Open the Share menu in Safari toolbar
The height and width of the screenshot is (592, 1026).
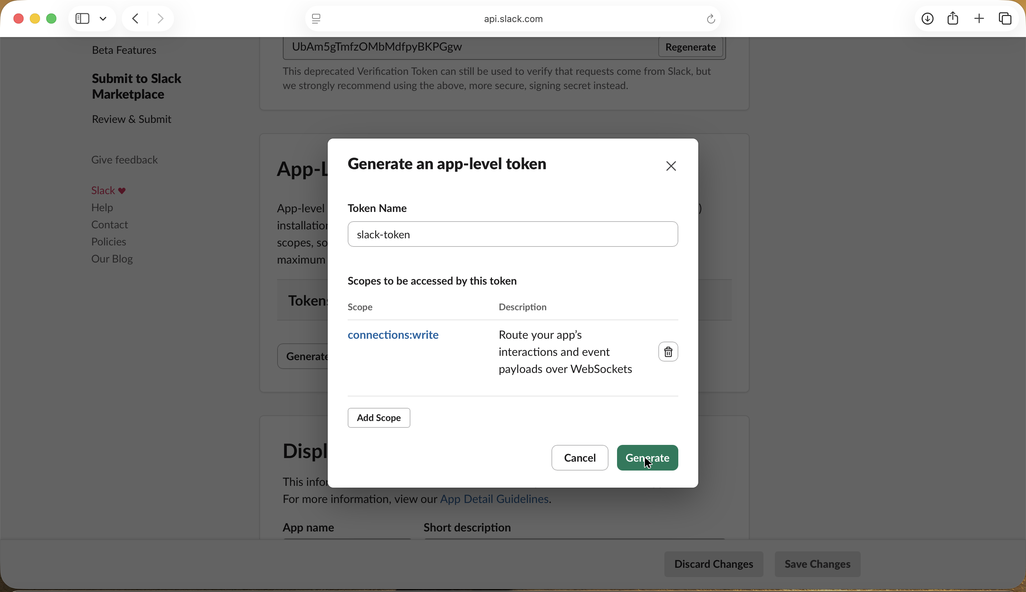(953, 18)
